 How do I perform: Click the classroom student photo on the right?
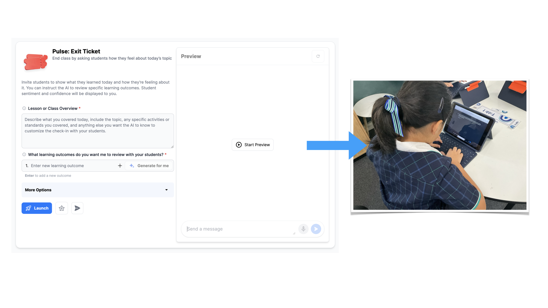point(440,145)
